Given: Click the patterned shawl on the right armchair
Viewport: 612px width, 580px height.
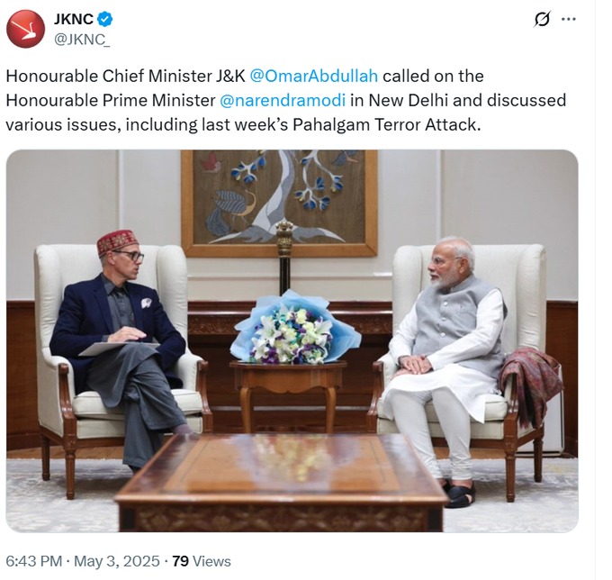Looking at the screenshot, I should [531, 385].
